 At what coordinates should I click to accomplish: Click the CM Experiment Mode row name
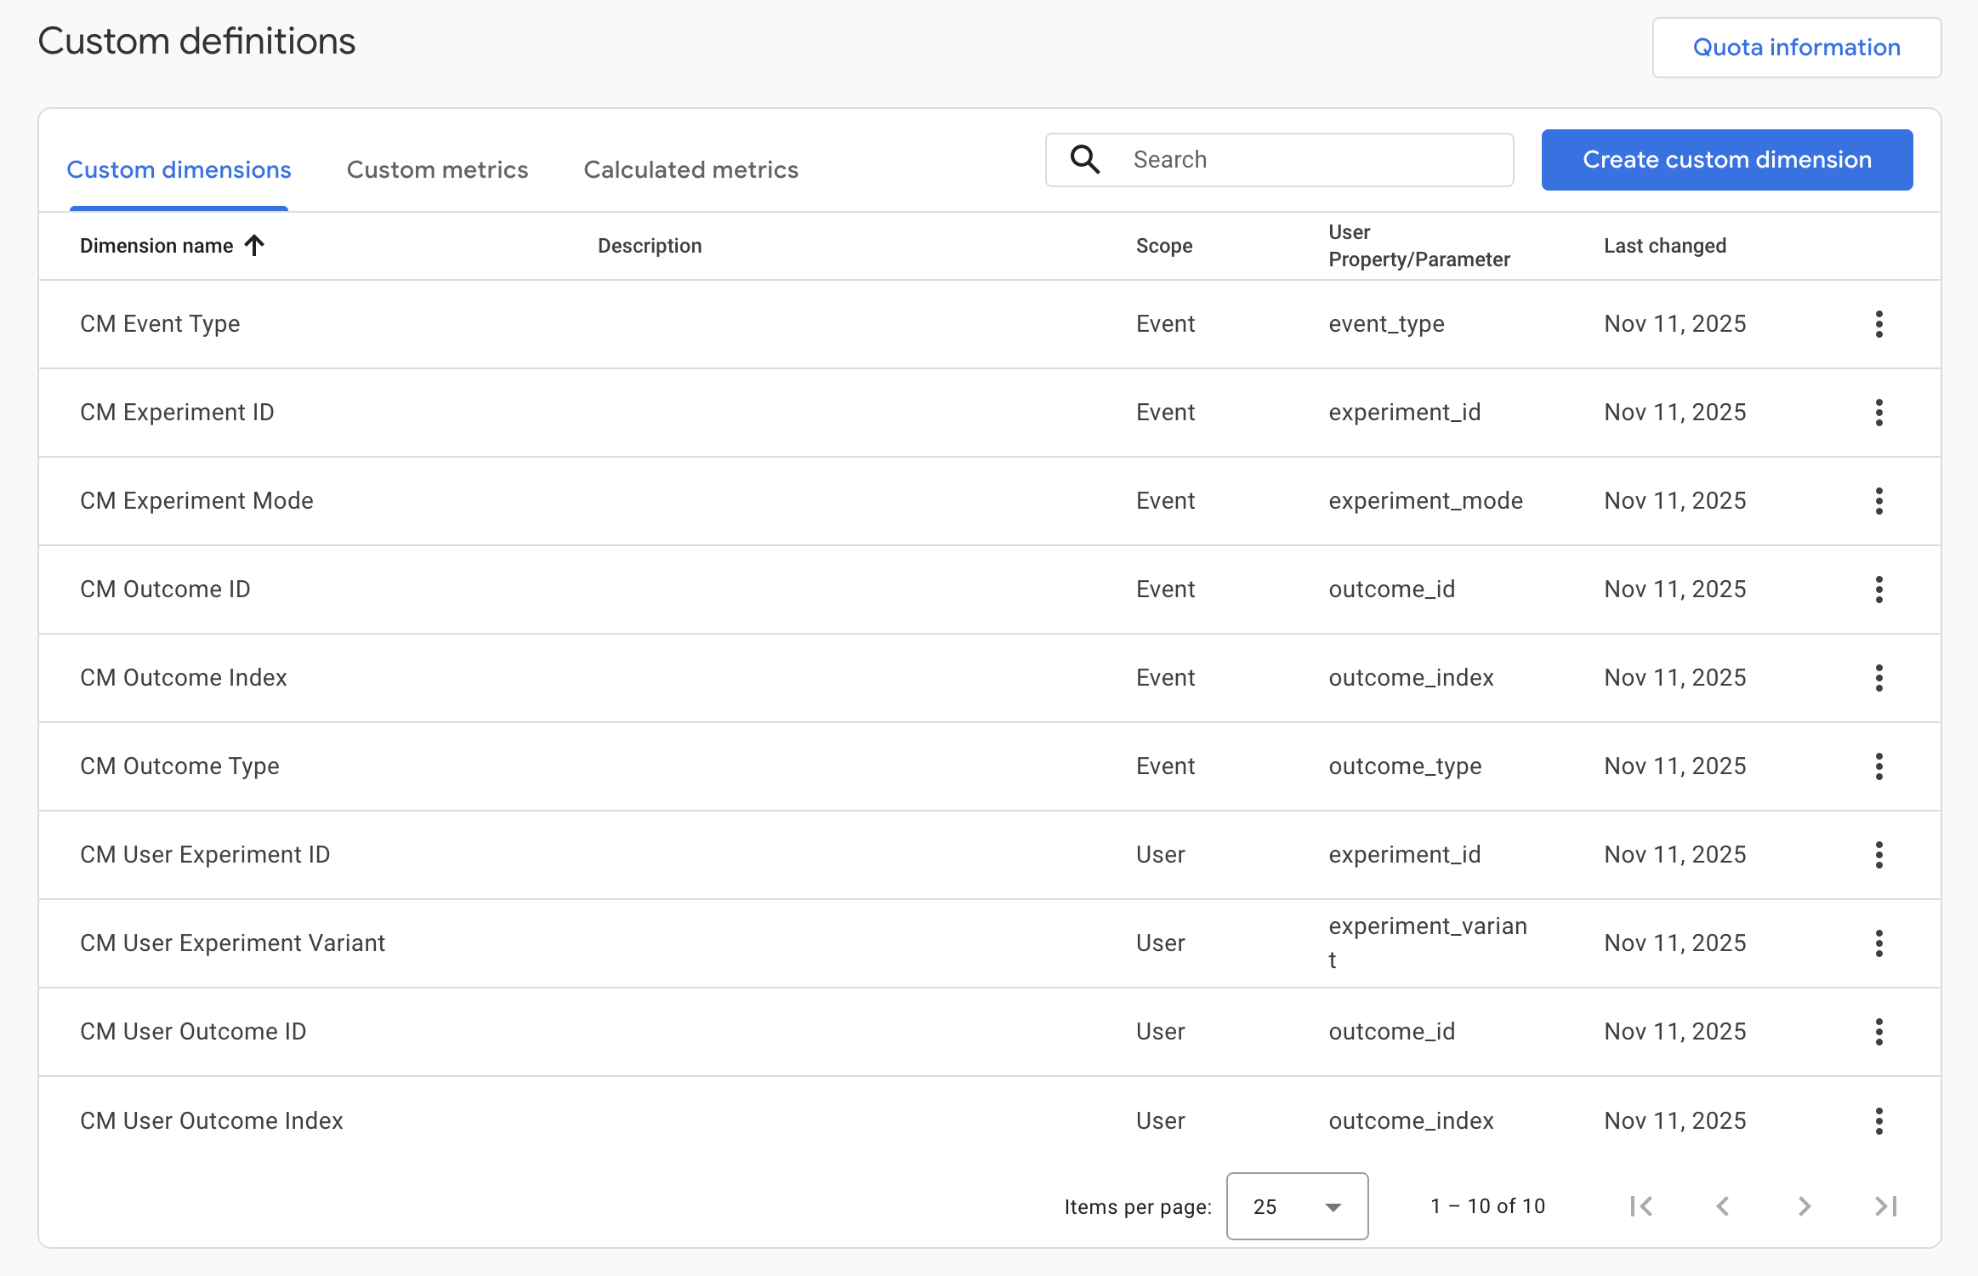(x=196, y=501)
